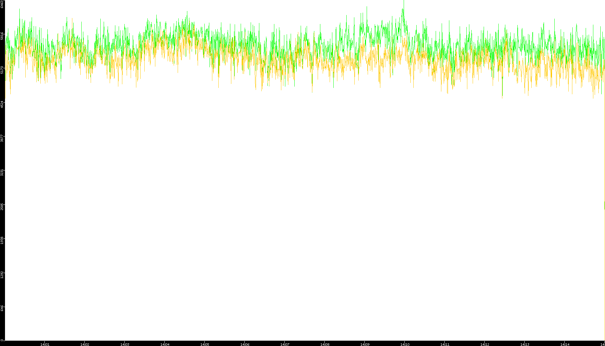Select the 5170 vertical axis label
Viewport: 605px width, 346px height.
2,70
